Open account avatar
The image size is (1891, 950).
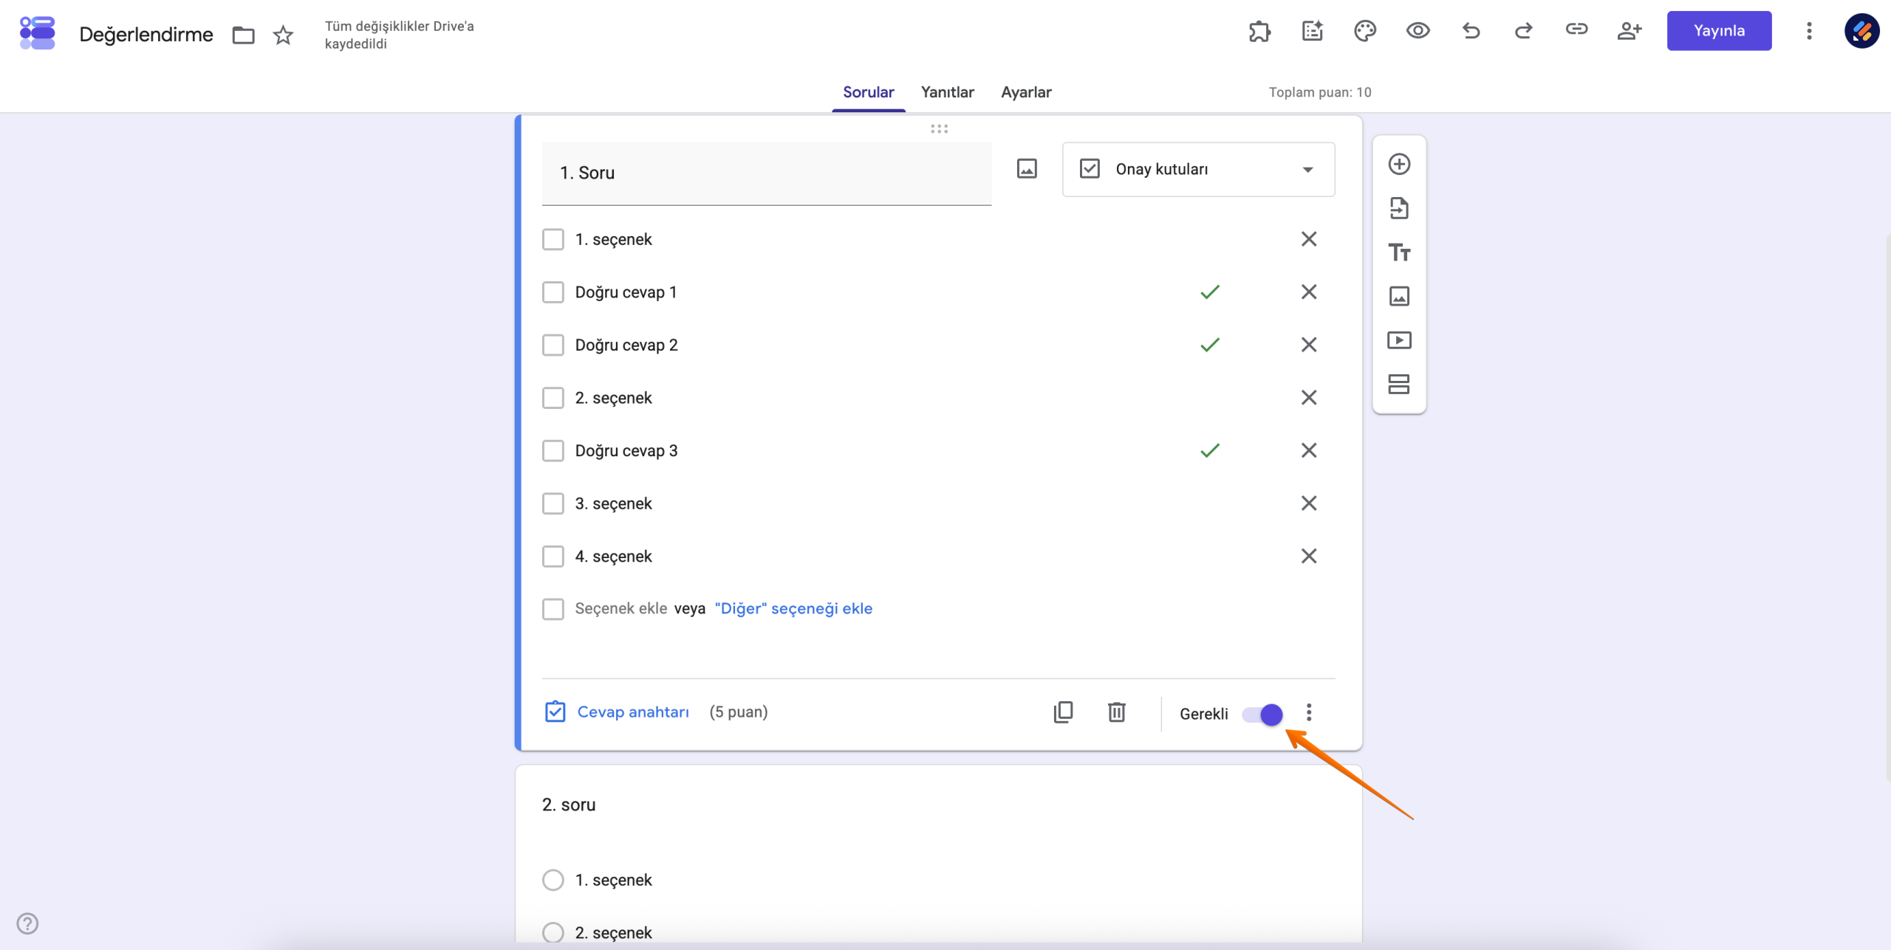[x=1861, y=31]
